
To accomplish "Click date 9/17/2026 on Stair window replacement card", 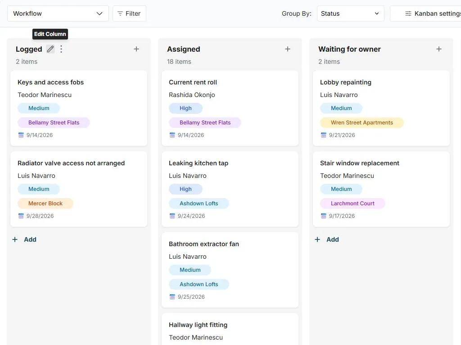I will pos(342,216).
